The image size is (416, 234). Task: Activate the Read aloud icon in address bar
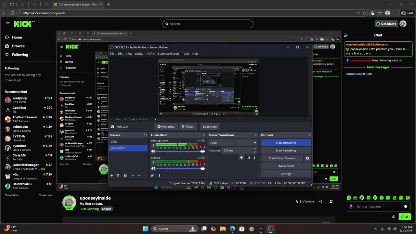click(x=358, y=13)
